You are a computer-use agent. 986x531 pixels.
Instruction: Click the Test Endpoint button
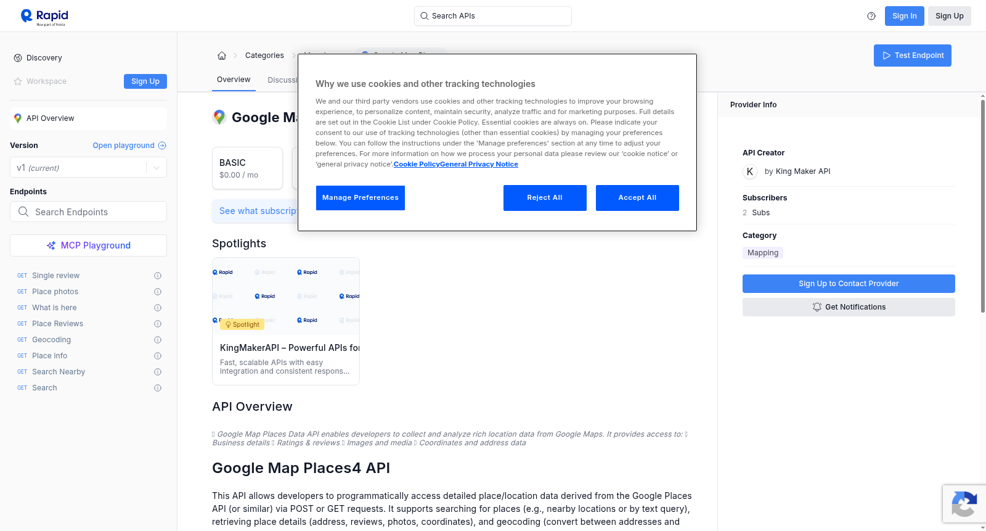913,56
